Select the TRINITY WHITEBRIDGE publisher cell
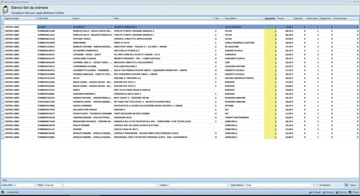 pyautogui.click(x=244, y=118)
